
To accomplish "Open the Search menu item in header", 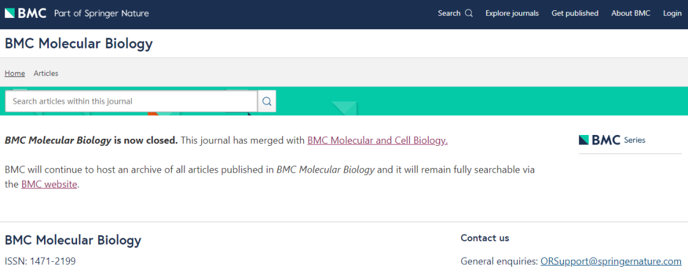I will (x=449, y=13).
